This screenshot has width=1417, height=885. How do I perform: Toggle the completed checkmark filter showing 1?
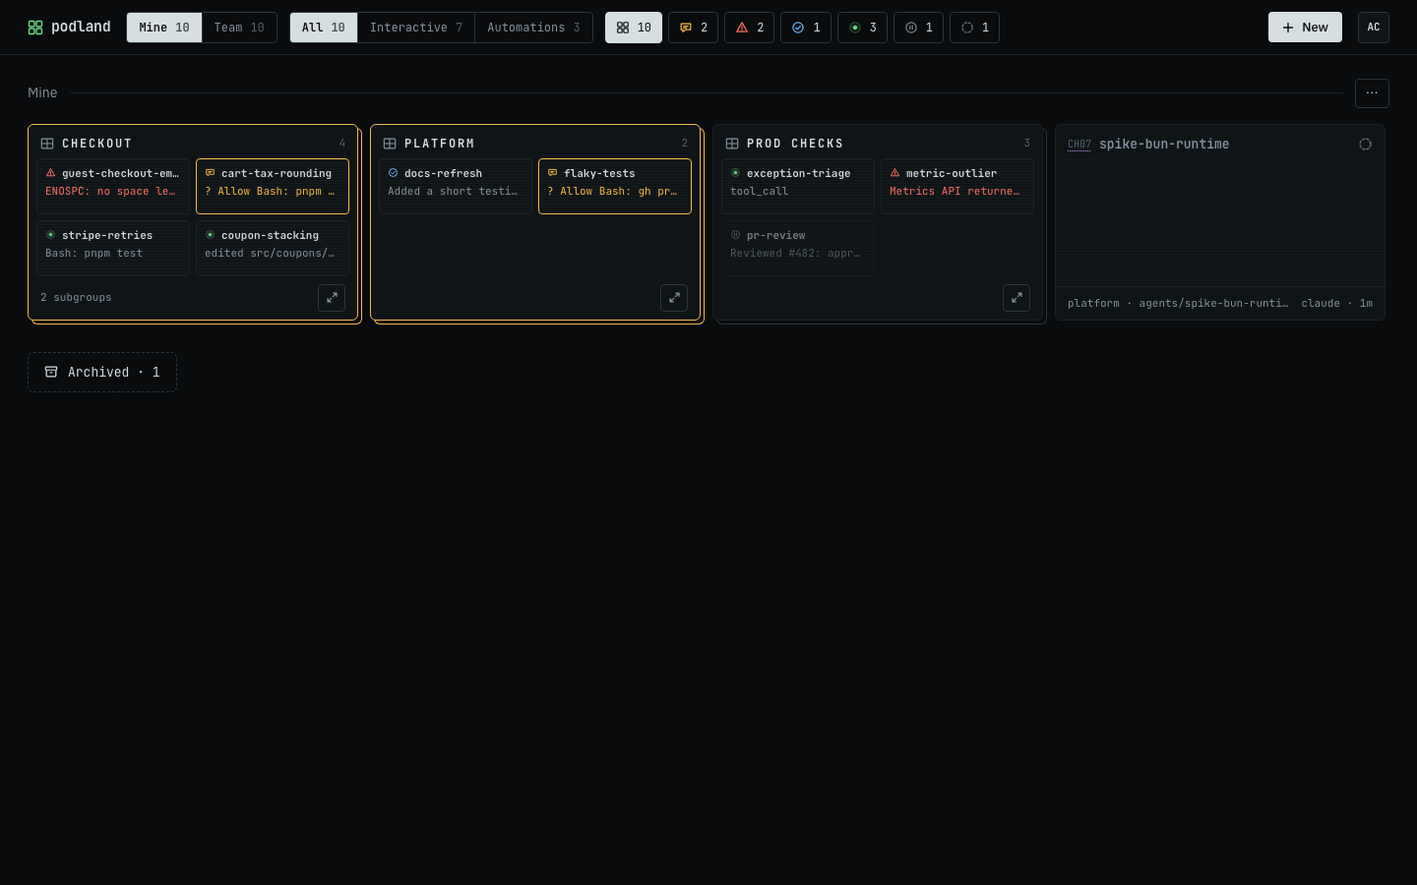coord(806,28)
